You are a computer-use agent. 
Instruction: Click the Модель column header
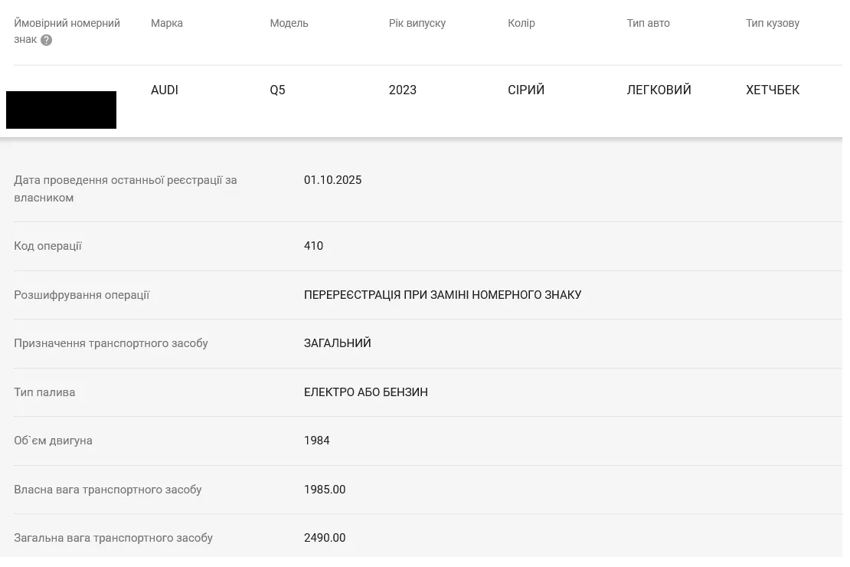click(x=289, y=23)
